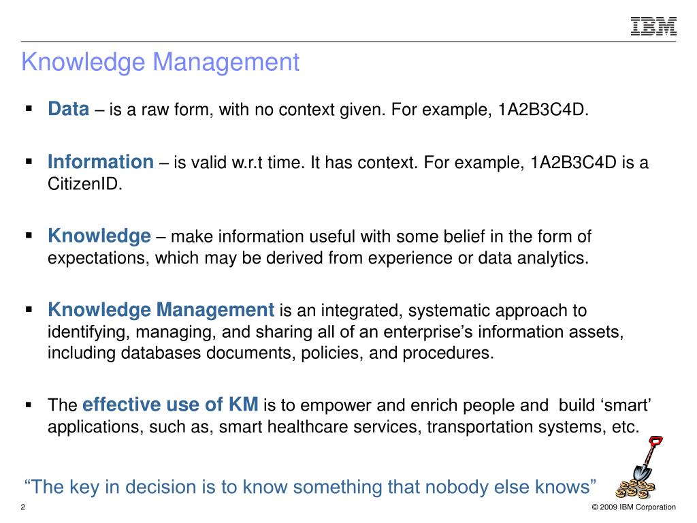Click the bold word Information
The width and height of the screenshot is (697, 523).
click(x=101, y=161)
